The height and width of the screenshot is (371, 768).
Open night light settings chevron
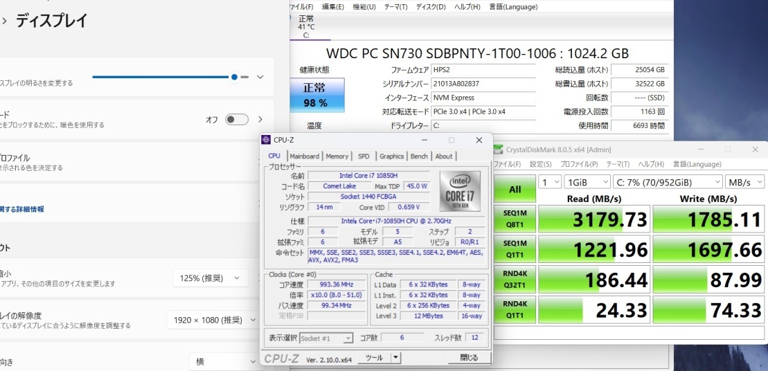click(x=260, y=120)
